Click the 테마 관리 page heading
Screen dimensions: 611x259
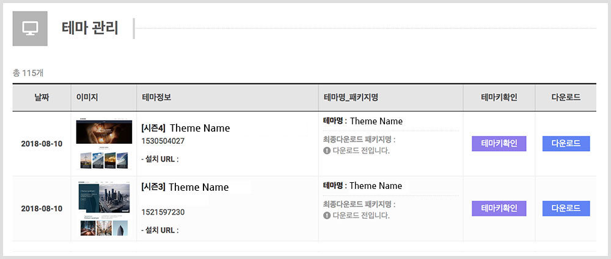(90, 28)
